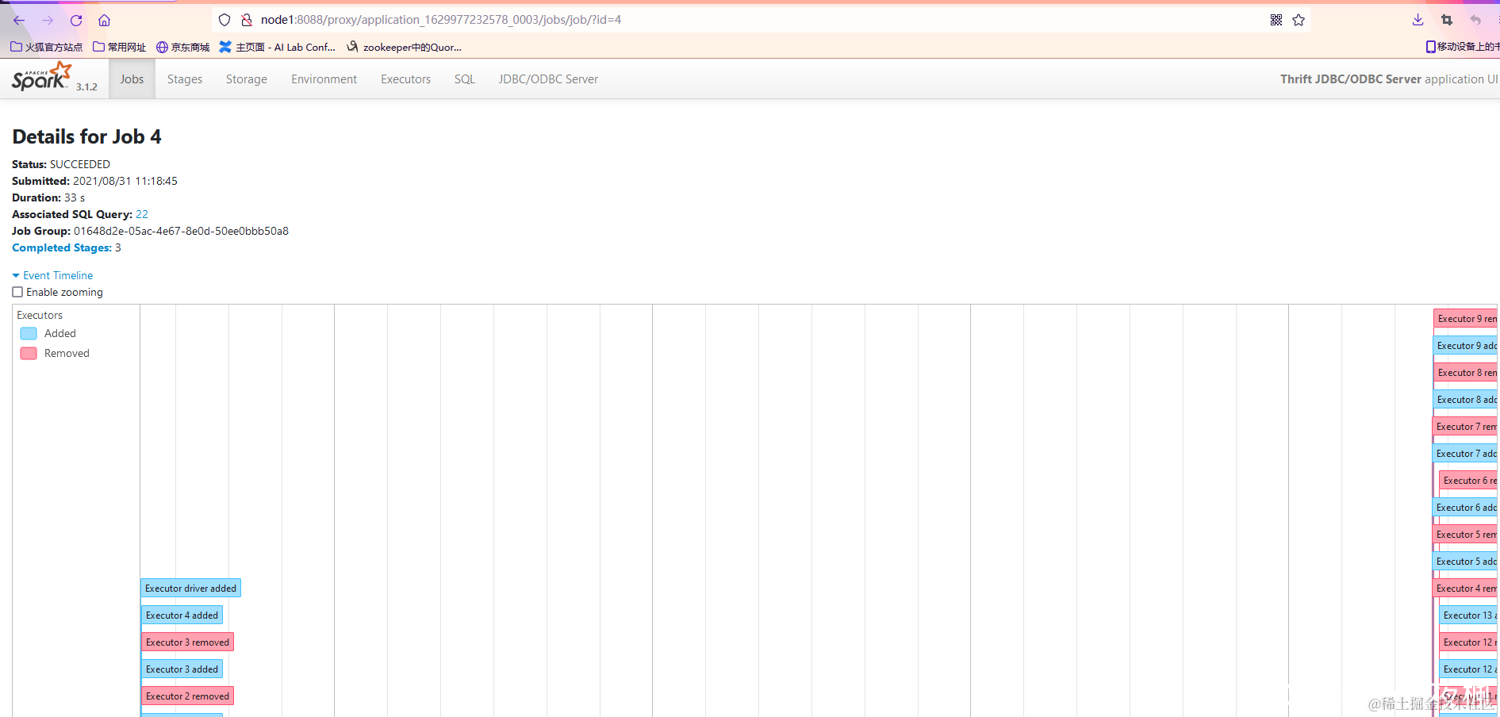Viewport: 1500px width, 717px height.
Task: Go back with the browser back arrow
Action: click(19, 21)
